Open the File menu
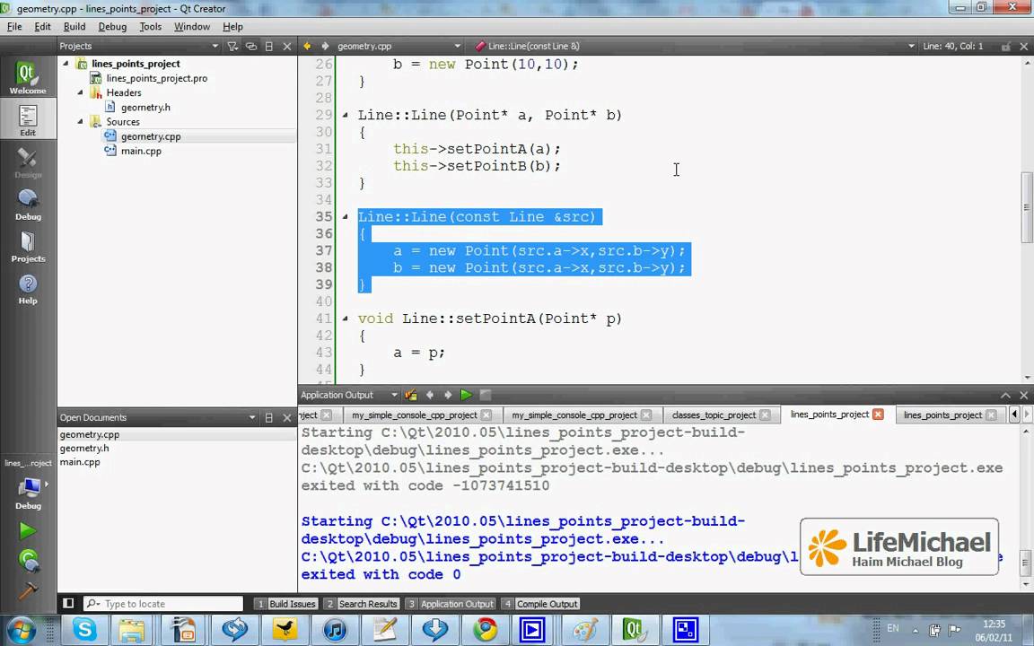 pos(14,26)
